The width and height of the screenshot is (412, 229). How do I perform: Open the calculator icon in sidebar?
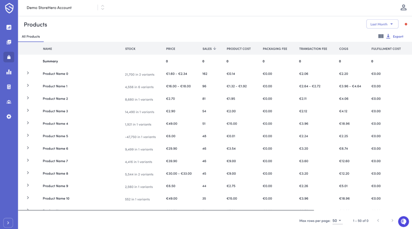[9, 87]
